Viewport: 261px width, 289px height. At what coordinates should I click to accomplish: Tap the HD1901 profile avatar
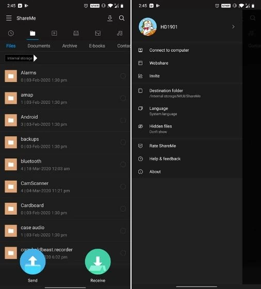[148, 27]
